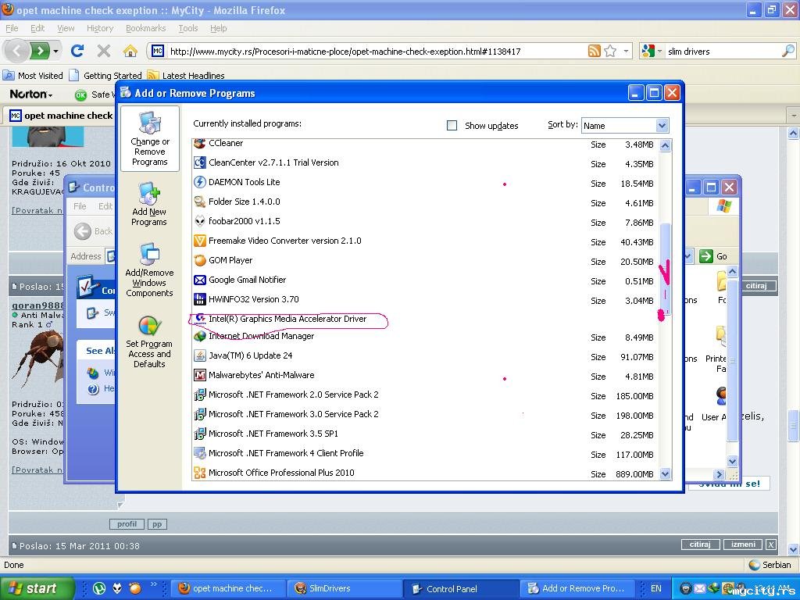Enable the Show updates checkbox

click(452, 126)
